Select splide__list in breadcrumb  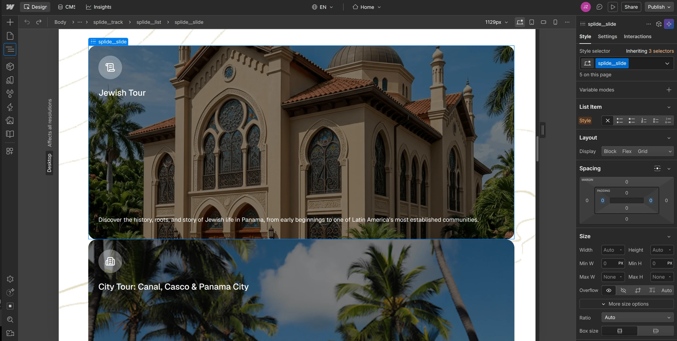click(149, 22)
